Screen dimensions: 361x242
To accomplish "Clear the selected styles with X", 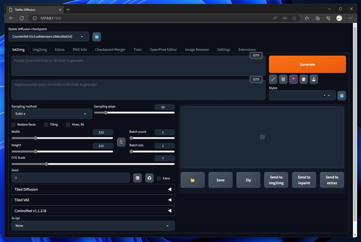I will [x=324, y=95].
